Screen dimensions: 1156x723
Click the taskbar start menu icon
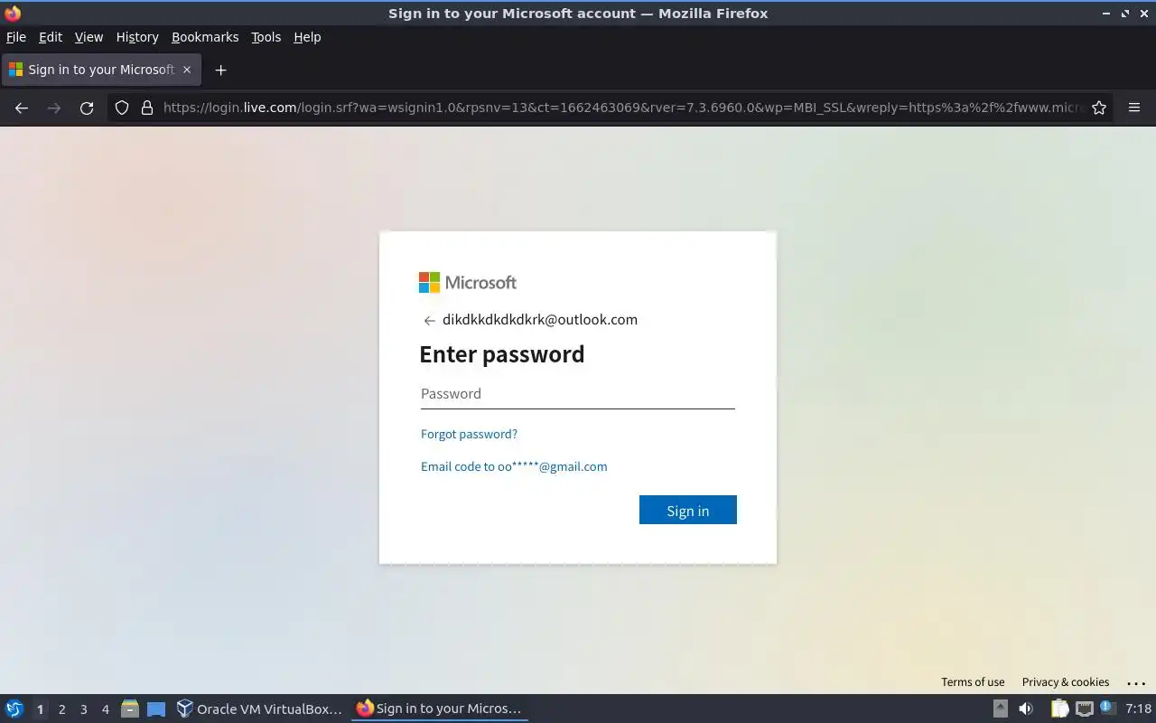coord(14,709)
